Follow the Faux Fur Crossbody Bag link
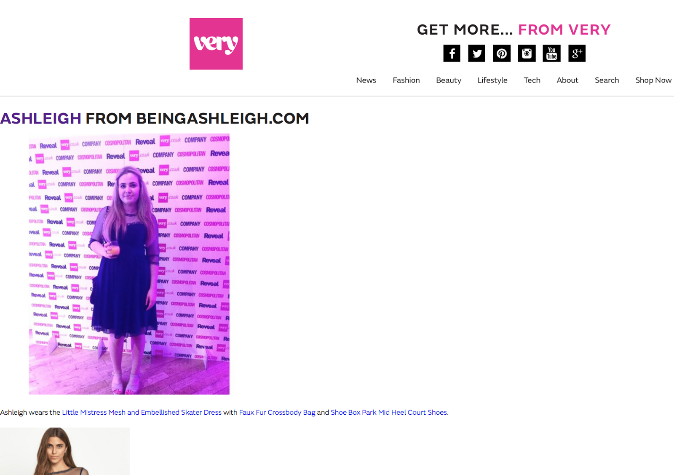Viewport: 674px width, 475px height. click(277, 412)
